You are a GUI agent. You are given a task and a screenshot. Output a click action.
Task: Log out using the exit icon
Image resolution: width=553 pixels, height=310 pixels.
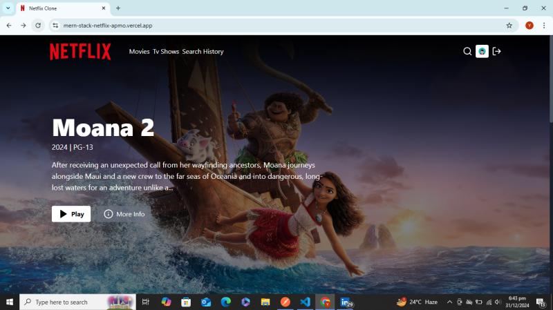496,51
